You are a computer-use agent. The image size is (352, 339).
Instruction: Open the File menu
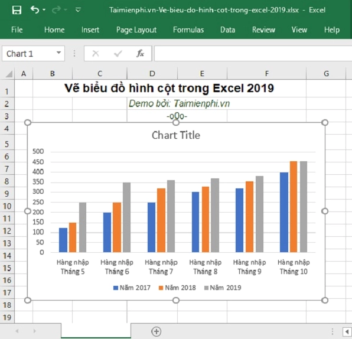(x=17, y=30)
